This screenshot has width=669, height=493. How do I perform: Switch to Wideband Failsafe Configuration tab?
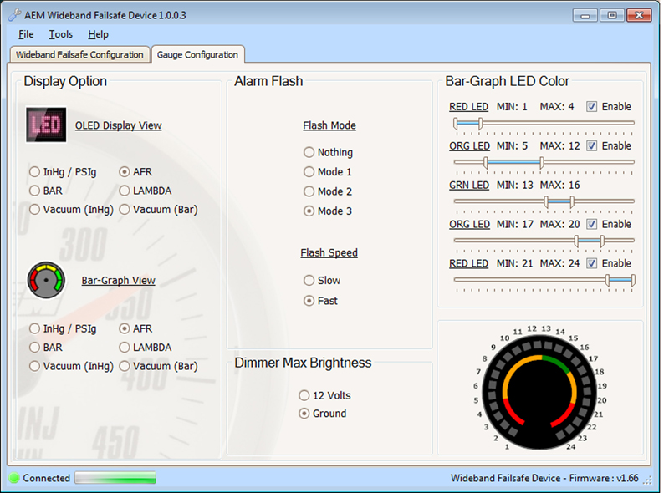pos(79,53)
